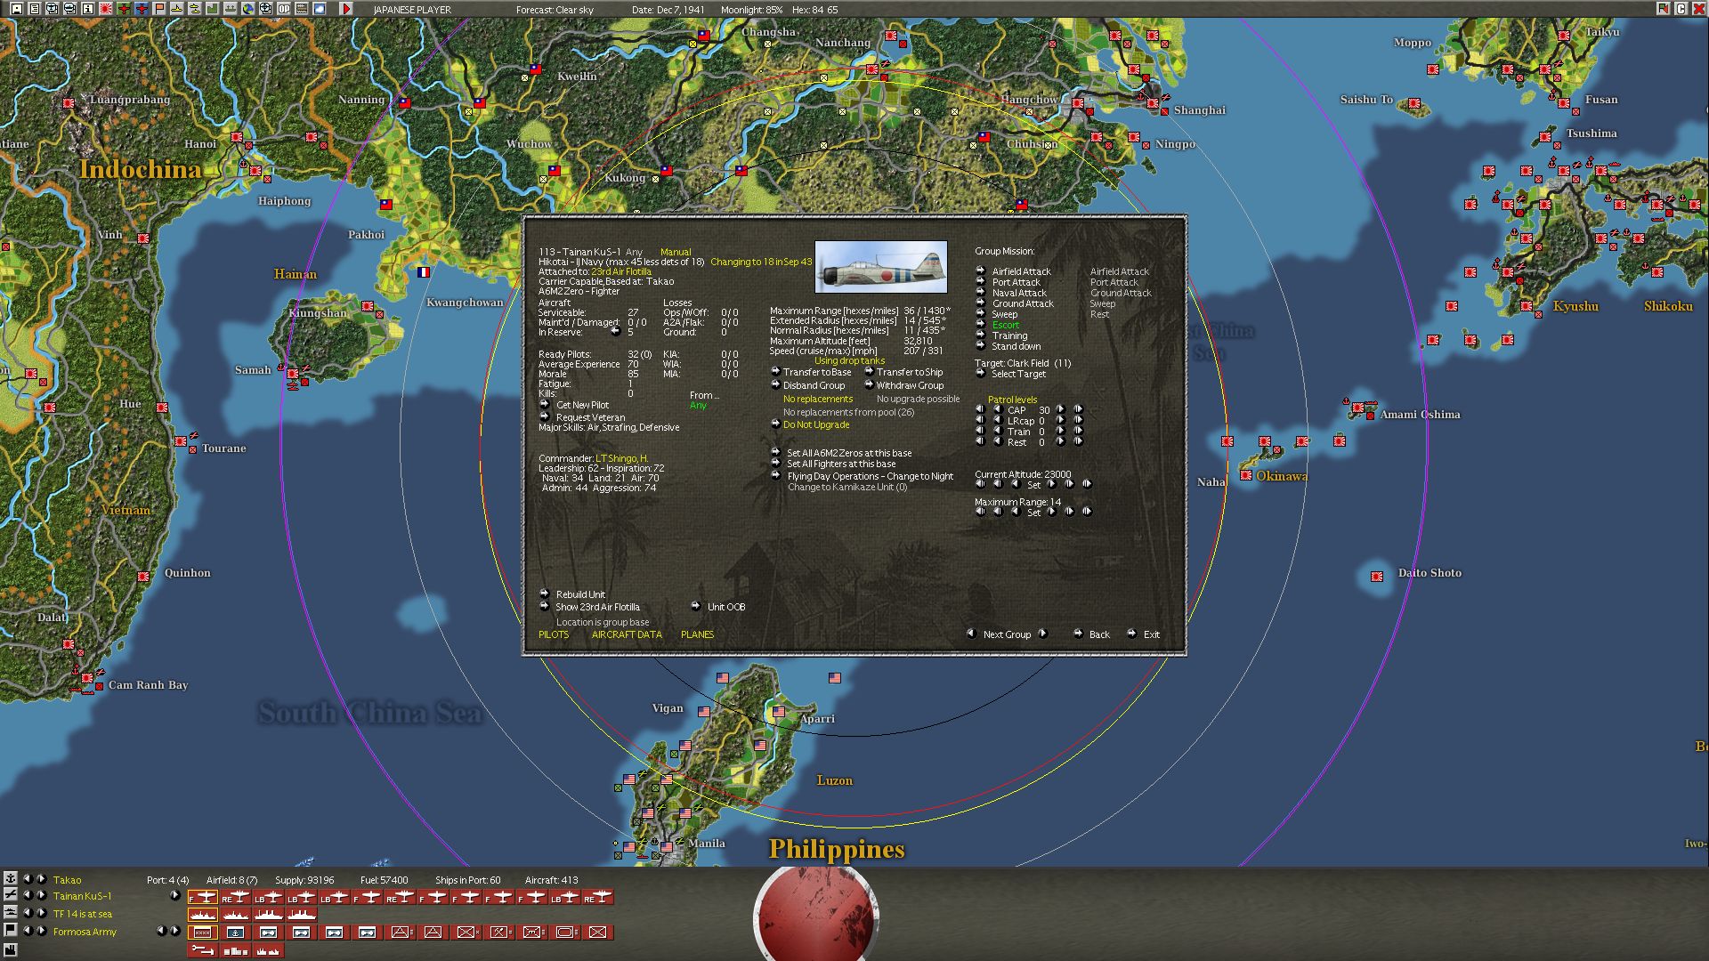Increase Rest patrol level by single step

click(1060, 441)
